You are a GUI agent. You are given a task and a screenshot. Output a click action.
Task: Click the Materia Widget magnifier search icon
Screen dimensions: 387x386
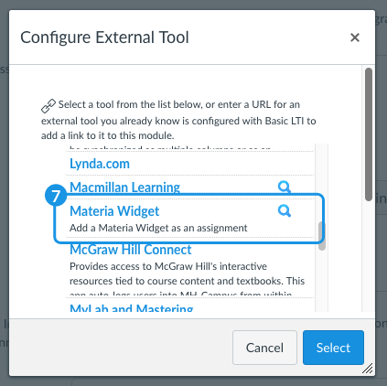pyautogui.click(x=285, y=210)
